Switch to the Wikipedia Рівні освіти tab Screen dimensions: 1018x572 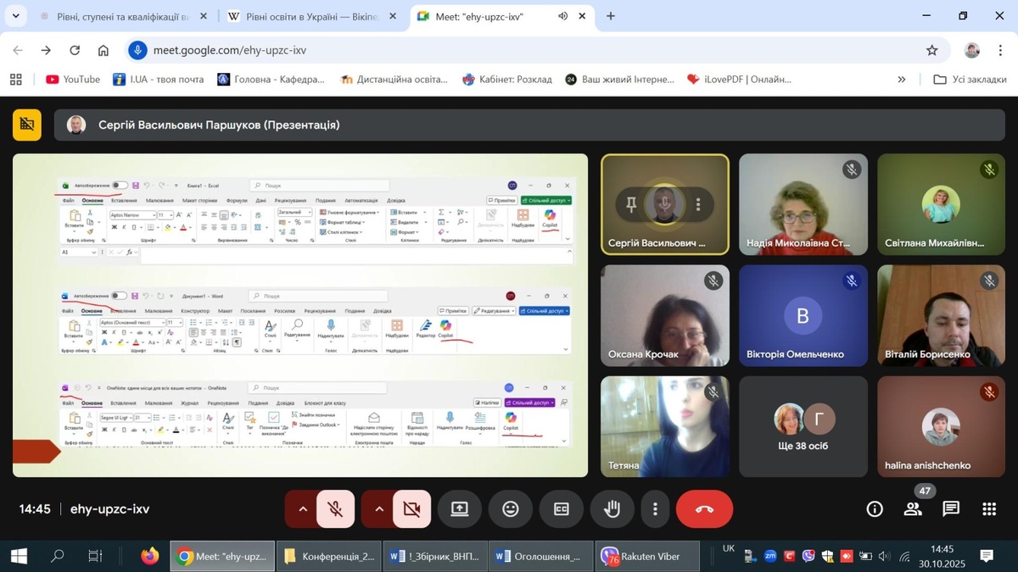(x=310, y=16)
